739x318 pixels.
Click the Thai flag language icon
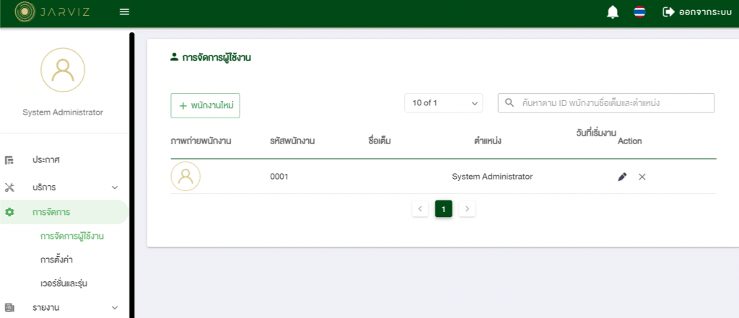(x=639, y=12)
